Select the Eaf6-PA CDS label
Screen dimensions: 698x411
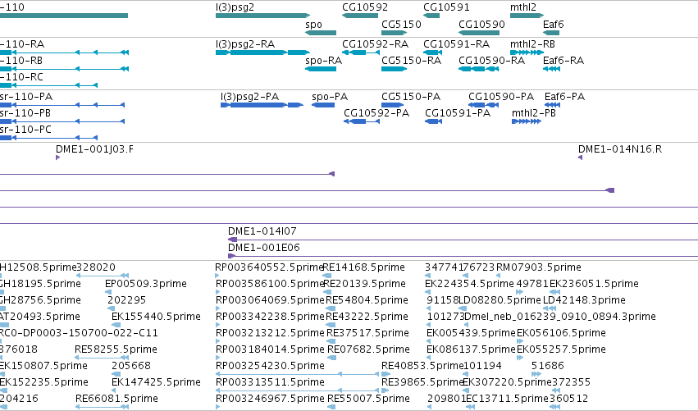click(x=564, y=97)
